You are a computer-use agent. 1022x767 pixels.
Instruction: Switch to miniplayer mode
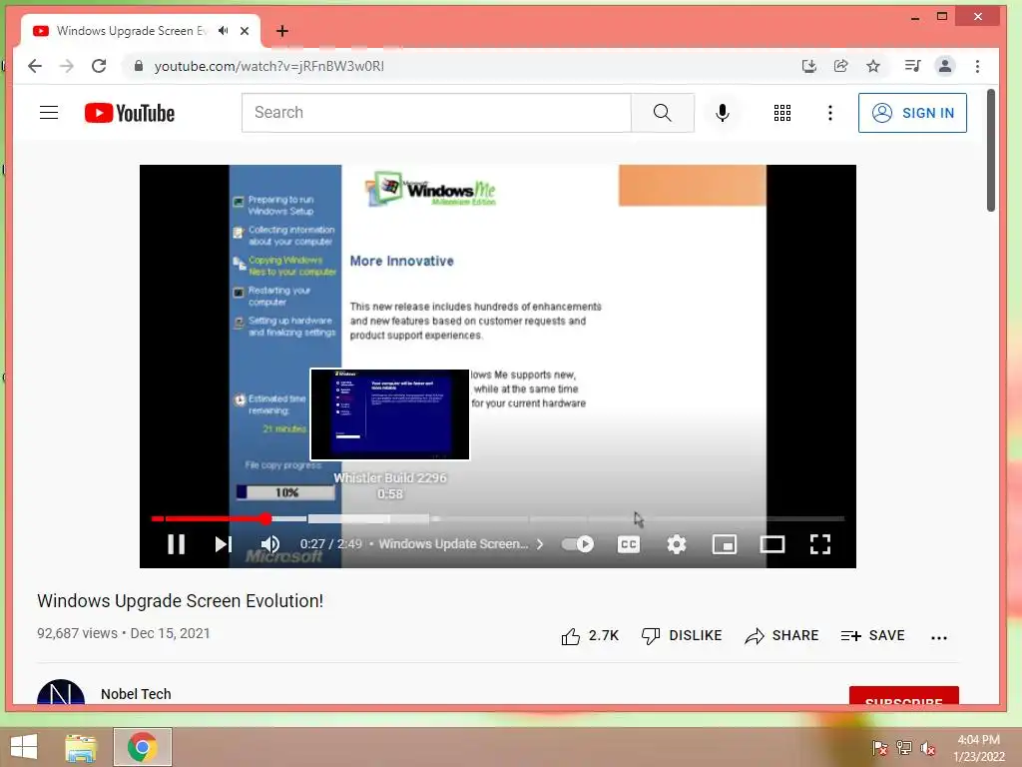pos(725,544)
